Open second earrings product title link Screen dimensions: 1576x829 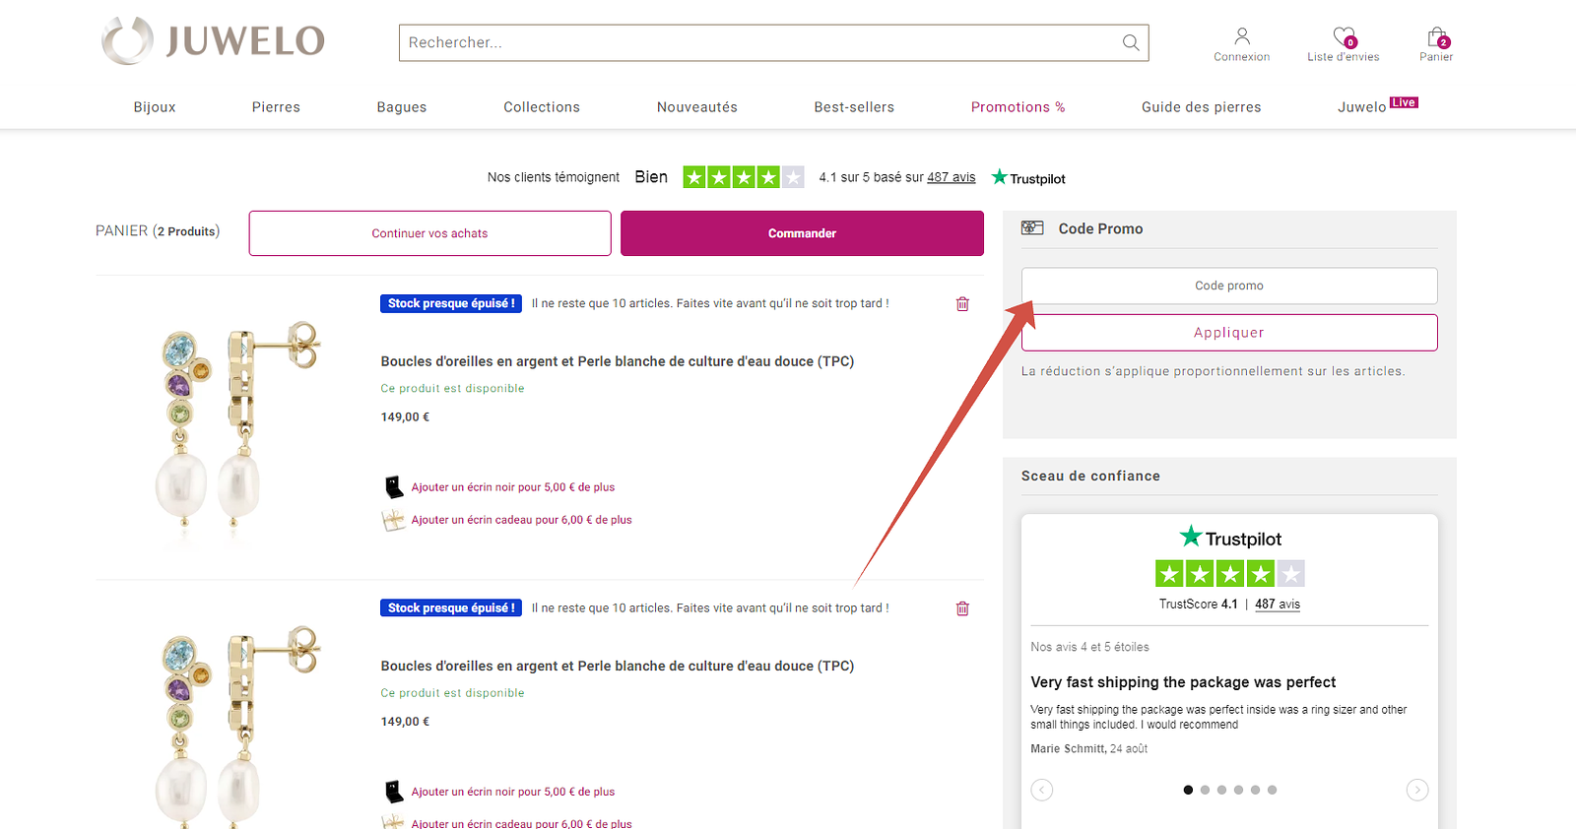pos(618,666)
